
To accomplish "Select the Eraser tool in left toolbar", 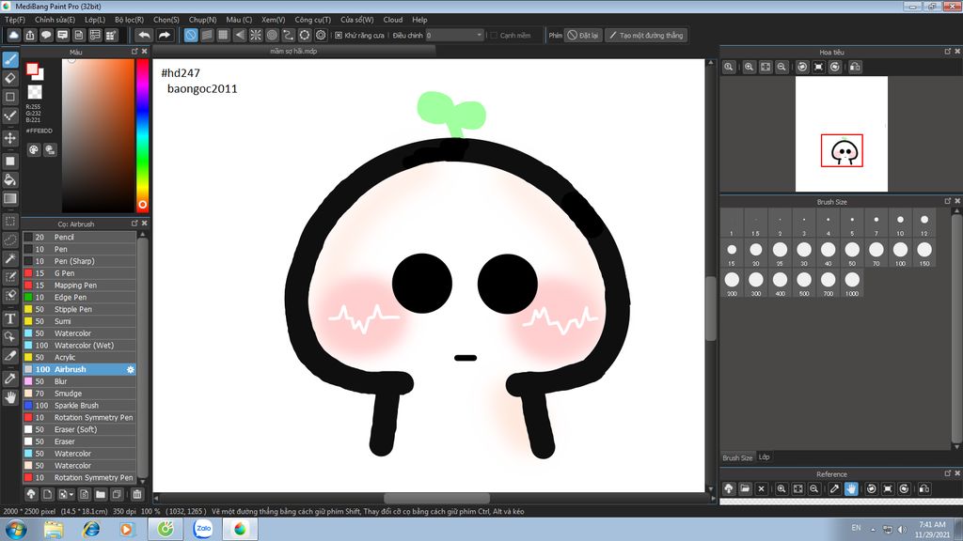I will (10, 78).
